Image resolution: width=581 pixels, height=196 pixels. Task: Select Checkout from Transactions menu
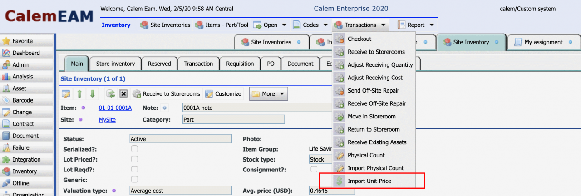tap(374, 39)
